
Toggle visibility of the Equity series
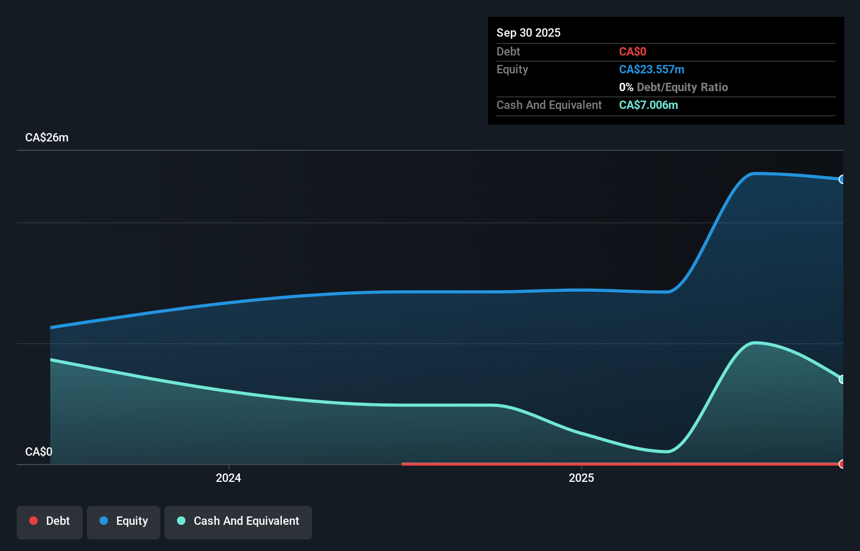123,522
